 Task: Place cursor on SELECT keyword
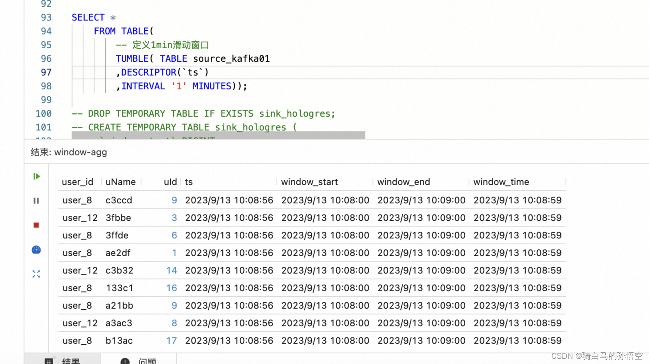(x=88, y=17)
